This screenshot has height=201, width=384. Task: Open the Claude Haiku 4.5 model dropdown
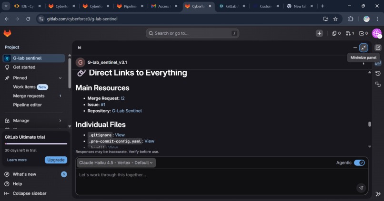coord(116,163)
